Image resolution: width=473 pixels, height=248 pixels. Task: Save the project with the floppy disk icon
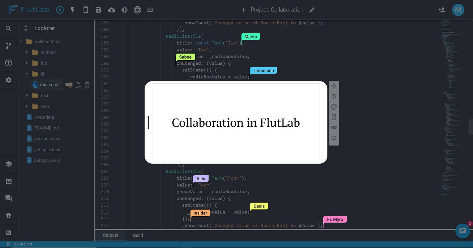coord(98,10)
